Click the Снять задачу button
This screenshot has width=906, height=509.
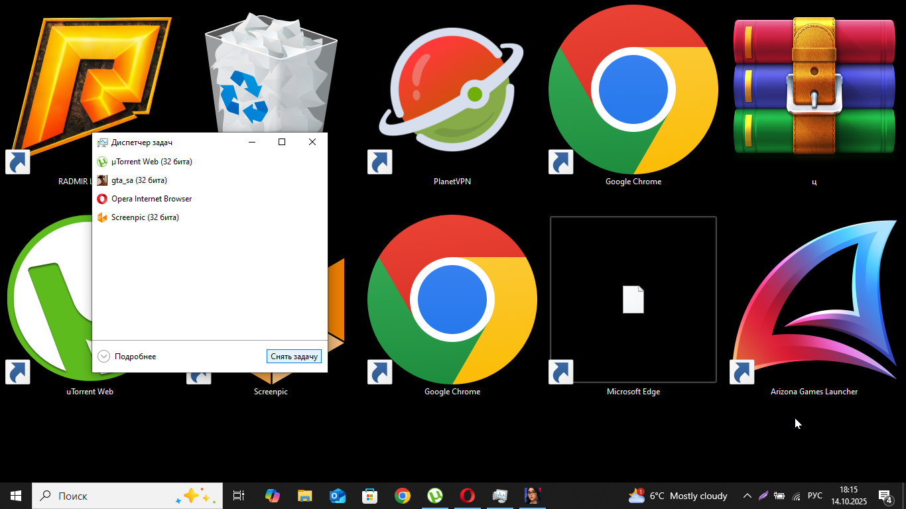(x=294, y=357)
